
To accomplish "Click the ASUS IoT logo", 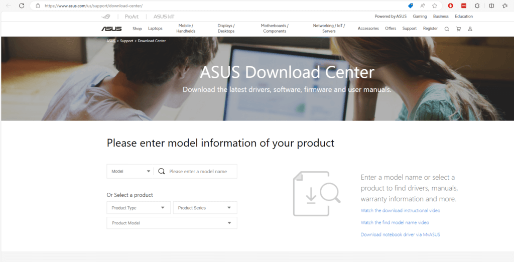I will pyautogui.click(x=164, y=17).
